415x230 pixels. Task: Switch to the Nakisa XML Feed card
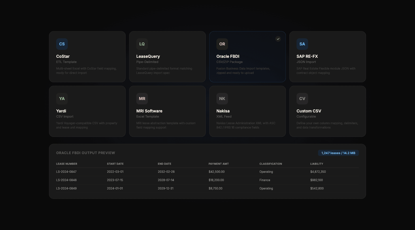click(247, 111)
